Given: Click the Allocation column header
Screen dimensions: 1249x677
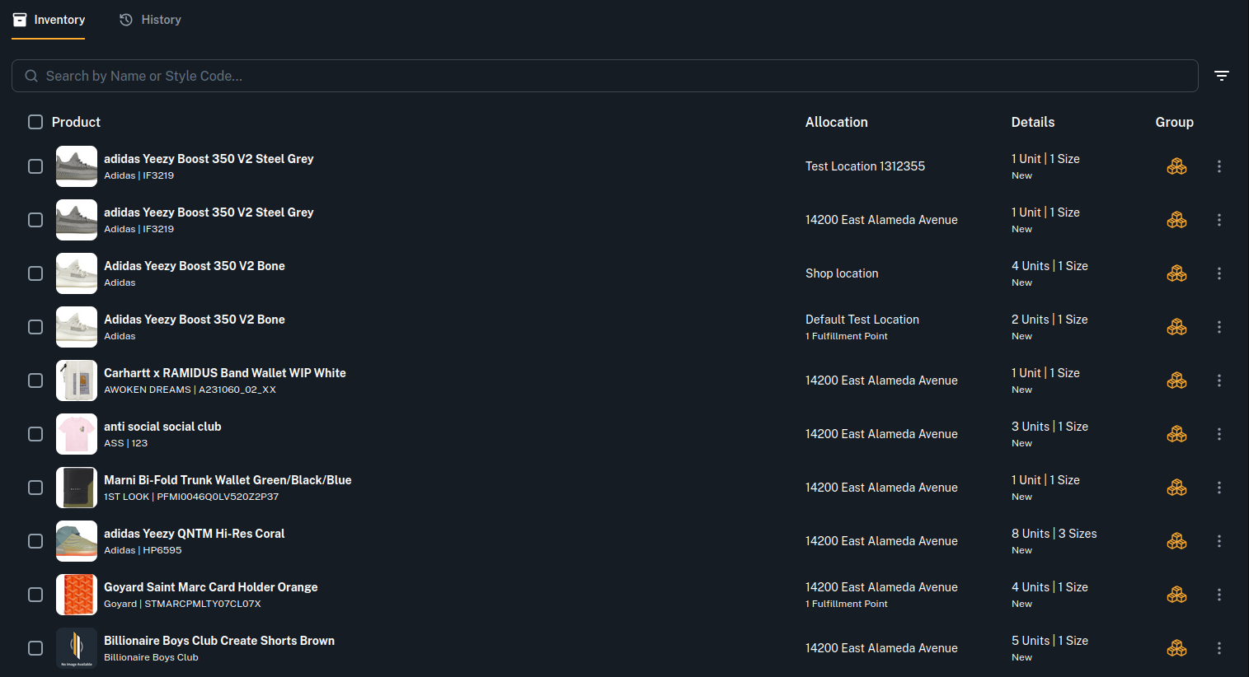Looking at the screenshot, I should pyautogui.click(x=837, y=122).
